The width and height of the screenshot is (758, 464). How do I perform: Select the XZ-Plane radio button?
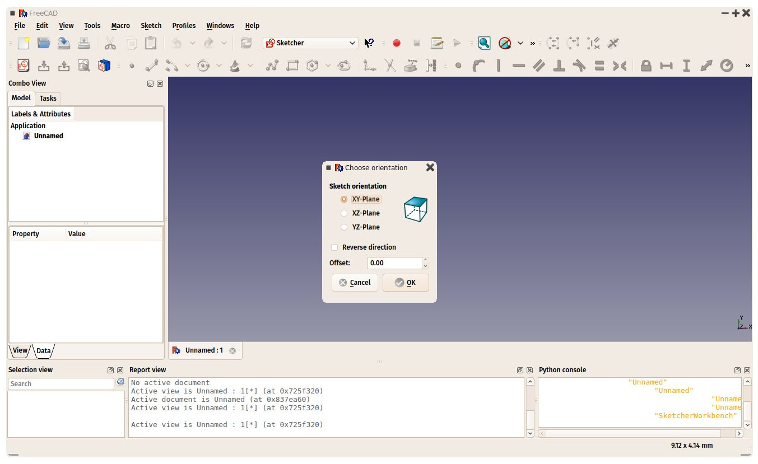pos(344,213)
